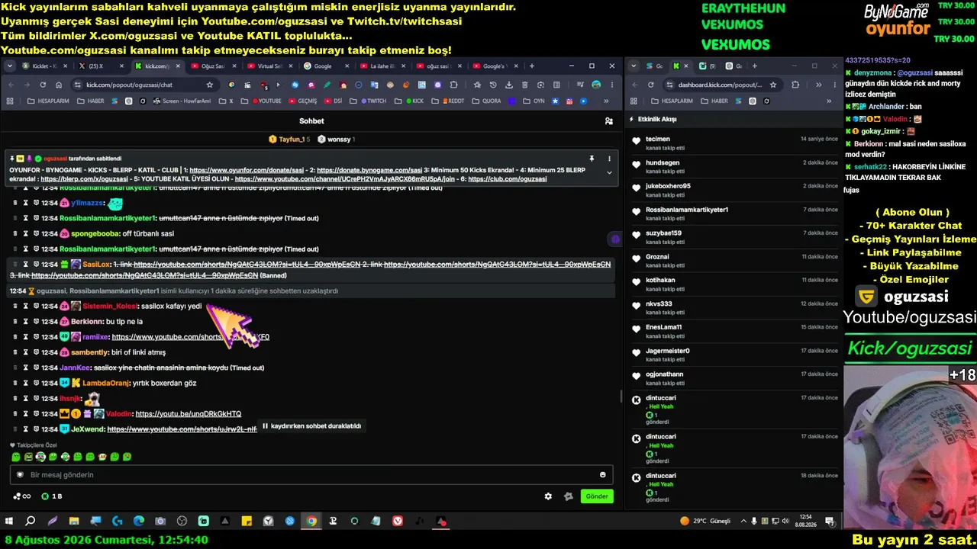The image size is (977, 549).
Task: Switch to the Google tab in left browser
Action: click(326, 66)
